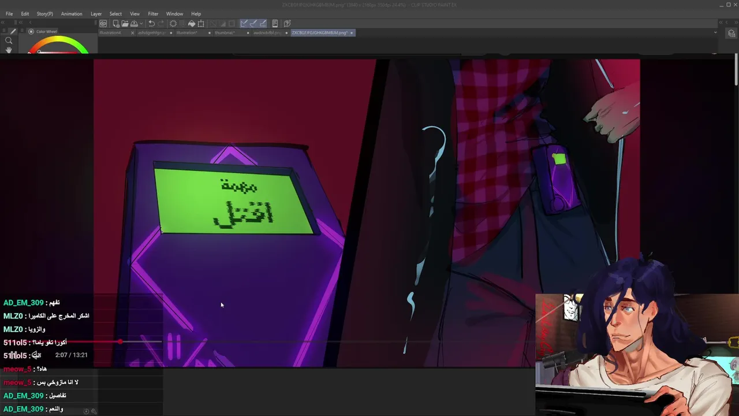Select the Hand move tool

(9, 50)
